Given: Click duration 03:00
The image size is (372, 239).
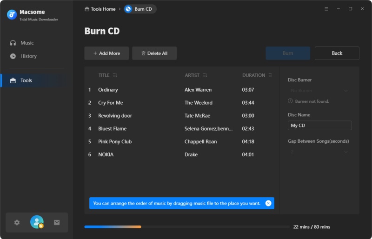Looking at the screenshot, I should pos(248,116).
